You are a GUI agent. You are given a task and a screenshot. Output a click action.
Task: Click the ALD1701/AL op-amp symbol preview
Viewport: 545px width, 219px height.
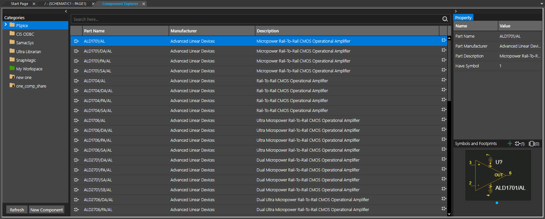498,175
